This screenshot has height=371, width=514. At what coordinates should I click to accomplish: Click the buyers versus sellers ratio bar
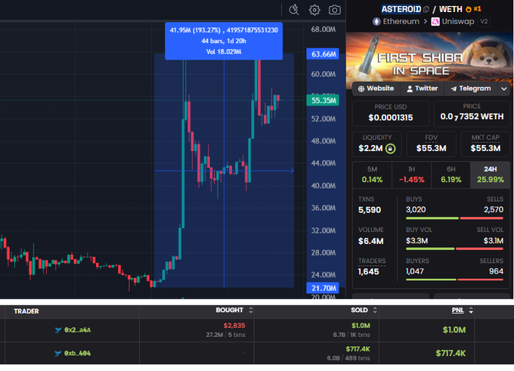coord(454,280)
